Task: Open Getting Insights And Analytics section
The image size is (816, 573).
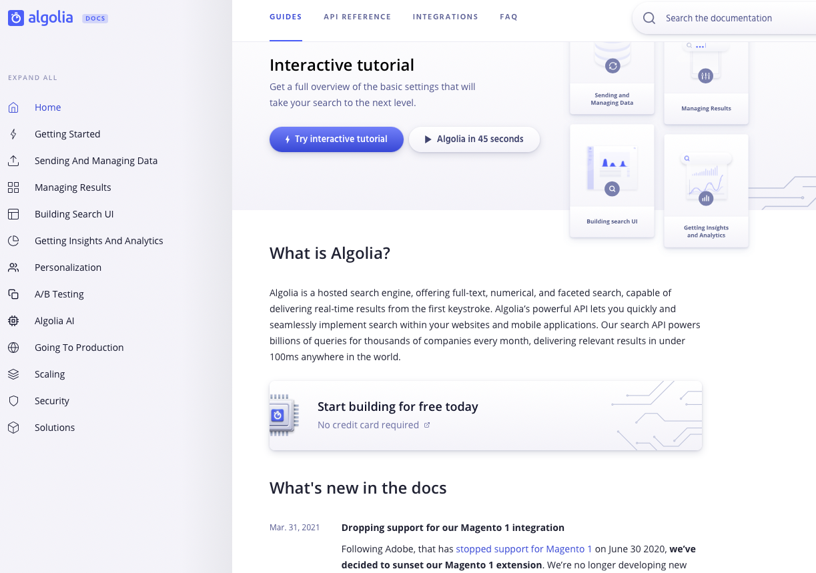Action: click(x=99, y=241)
